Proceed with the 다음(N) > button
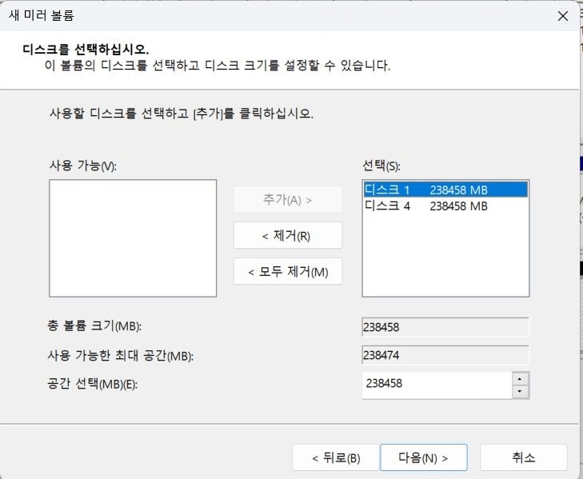Screen dimensions: 583x479 tap(424, 457)
